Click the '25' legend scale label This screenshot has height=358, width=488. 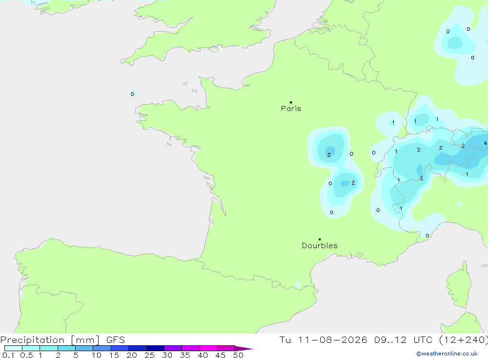150,355
